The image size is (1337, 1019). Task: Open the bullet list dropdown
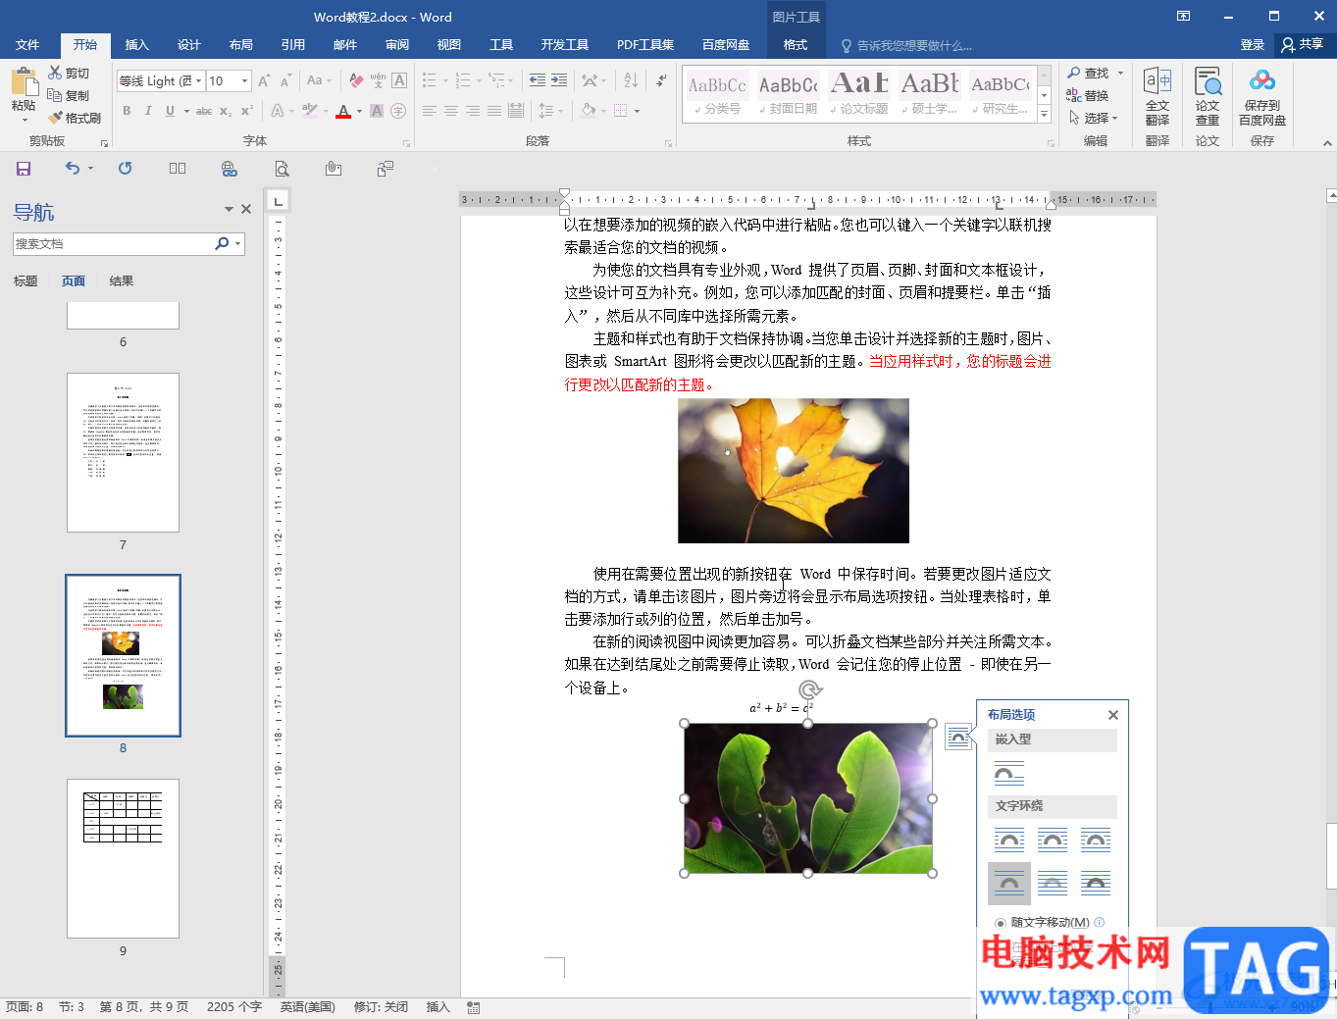coord(445,80)
